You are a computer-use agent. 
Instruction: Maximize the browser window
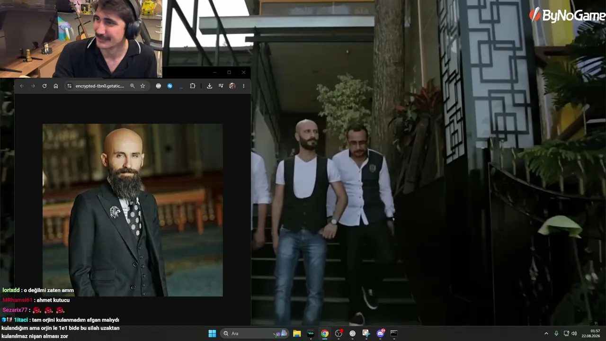tap(229, 72)
